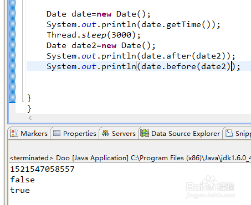Select the Data Source Explorer tab
This screenshot has height=205, width=251.
181,133
